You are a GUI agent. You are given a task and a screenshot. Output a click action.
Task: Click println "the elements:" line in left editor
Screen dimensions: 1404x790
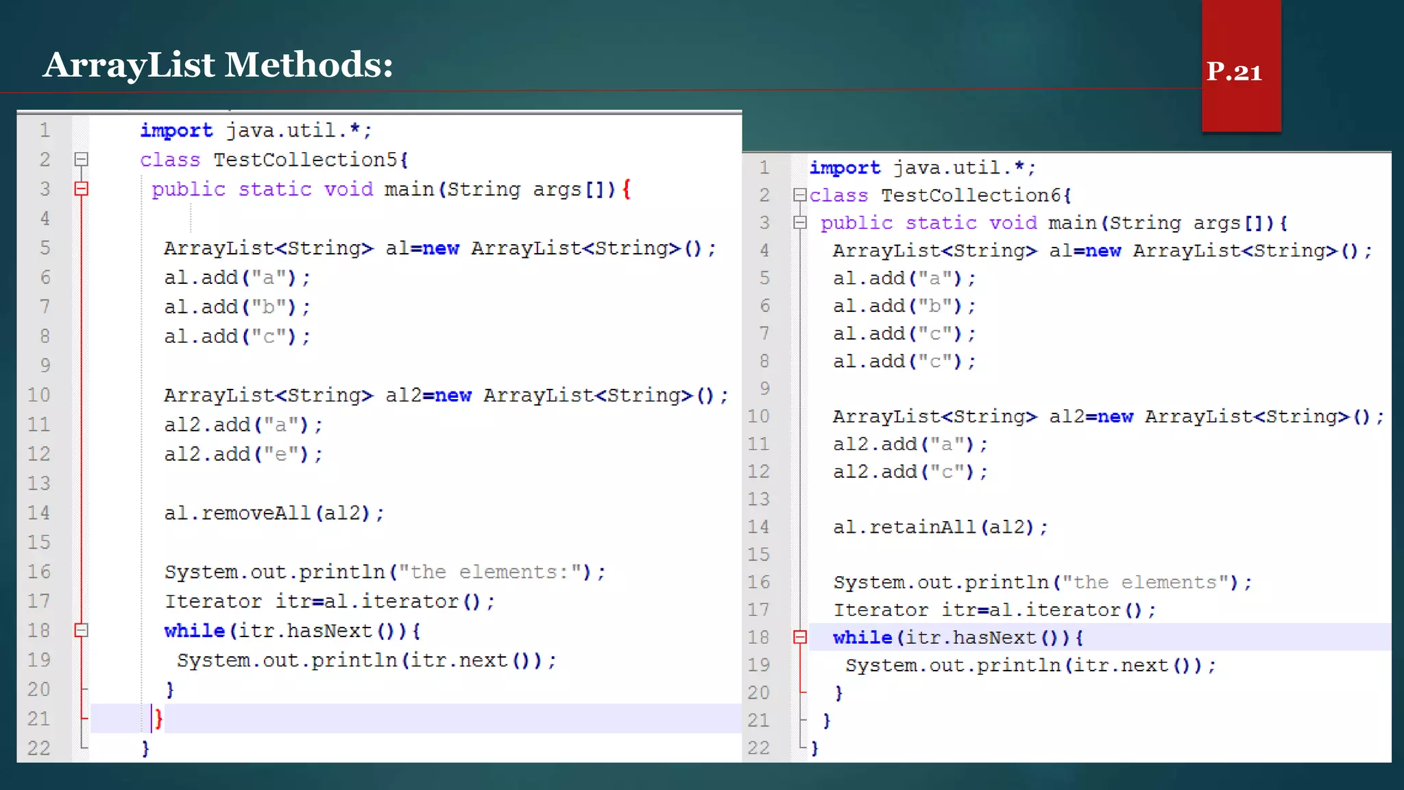coord(385,572)
